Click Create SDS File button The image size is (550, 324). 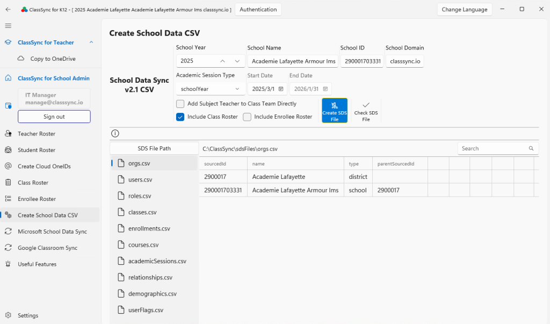pos(335,111)
